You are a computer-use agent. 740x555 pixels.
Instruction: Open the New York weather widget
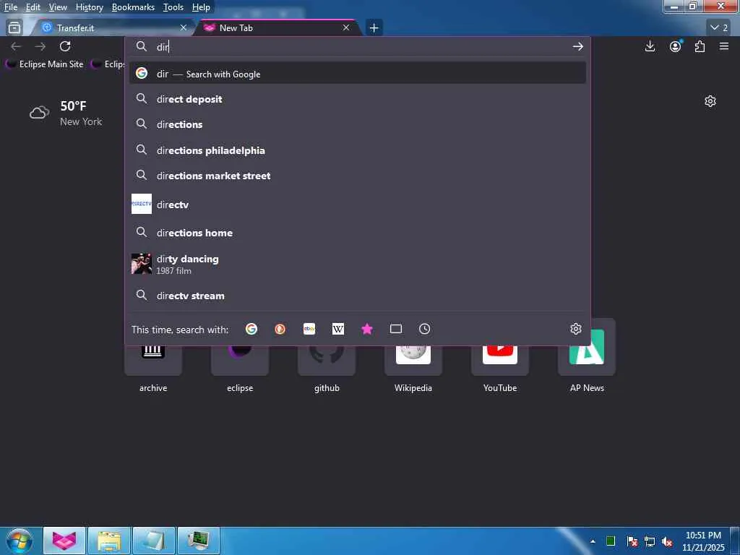tap(66, 113)
